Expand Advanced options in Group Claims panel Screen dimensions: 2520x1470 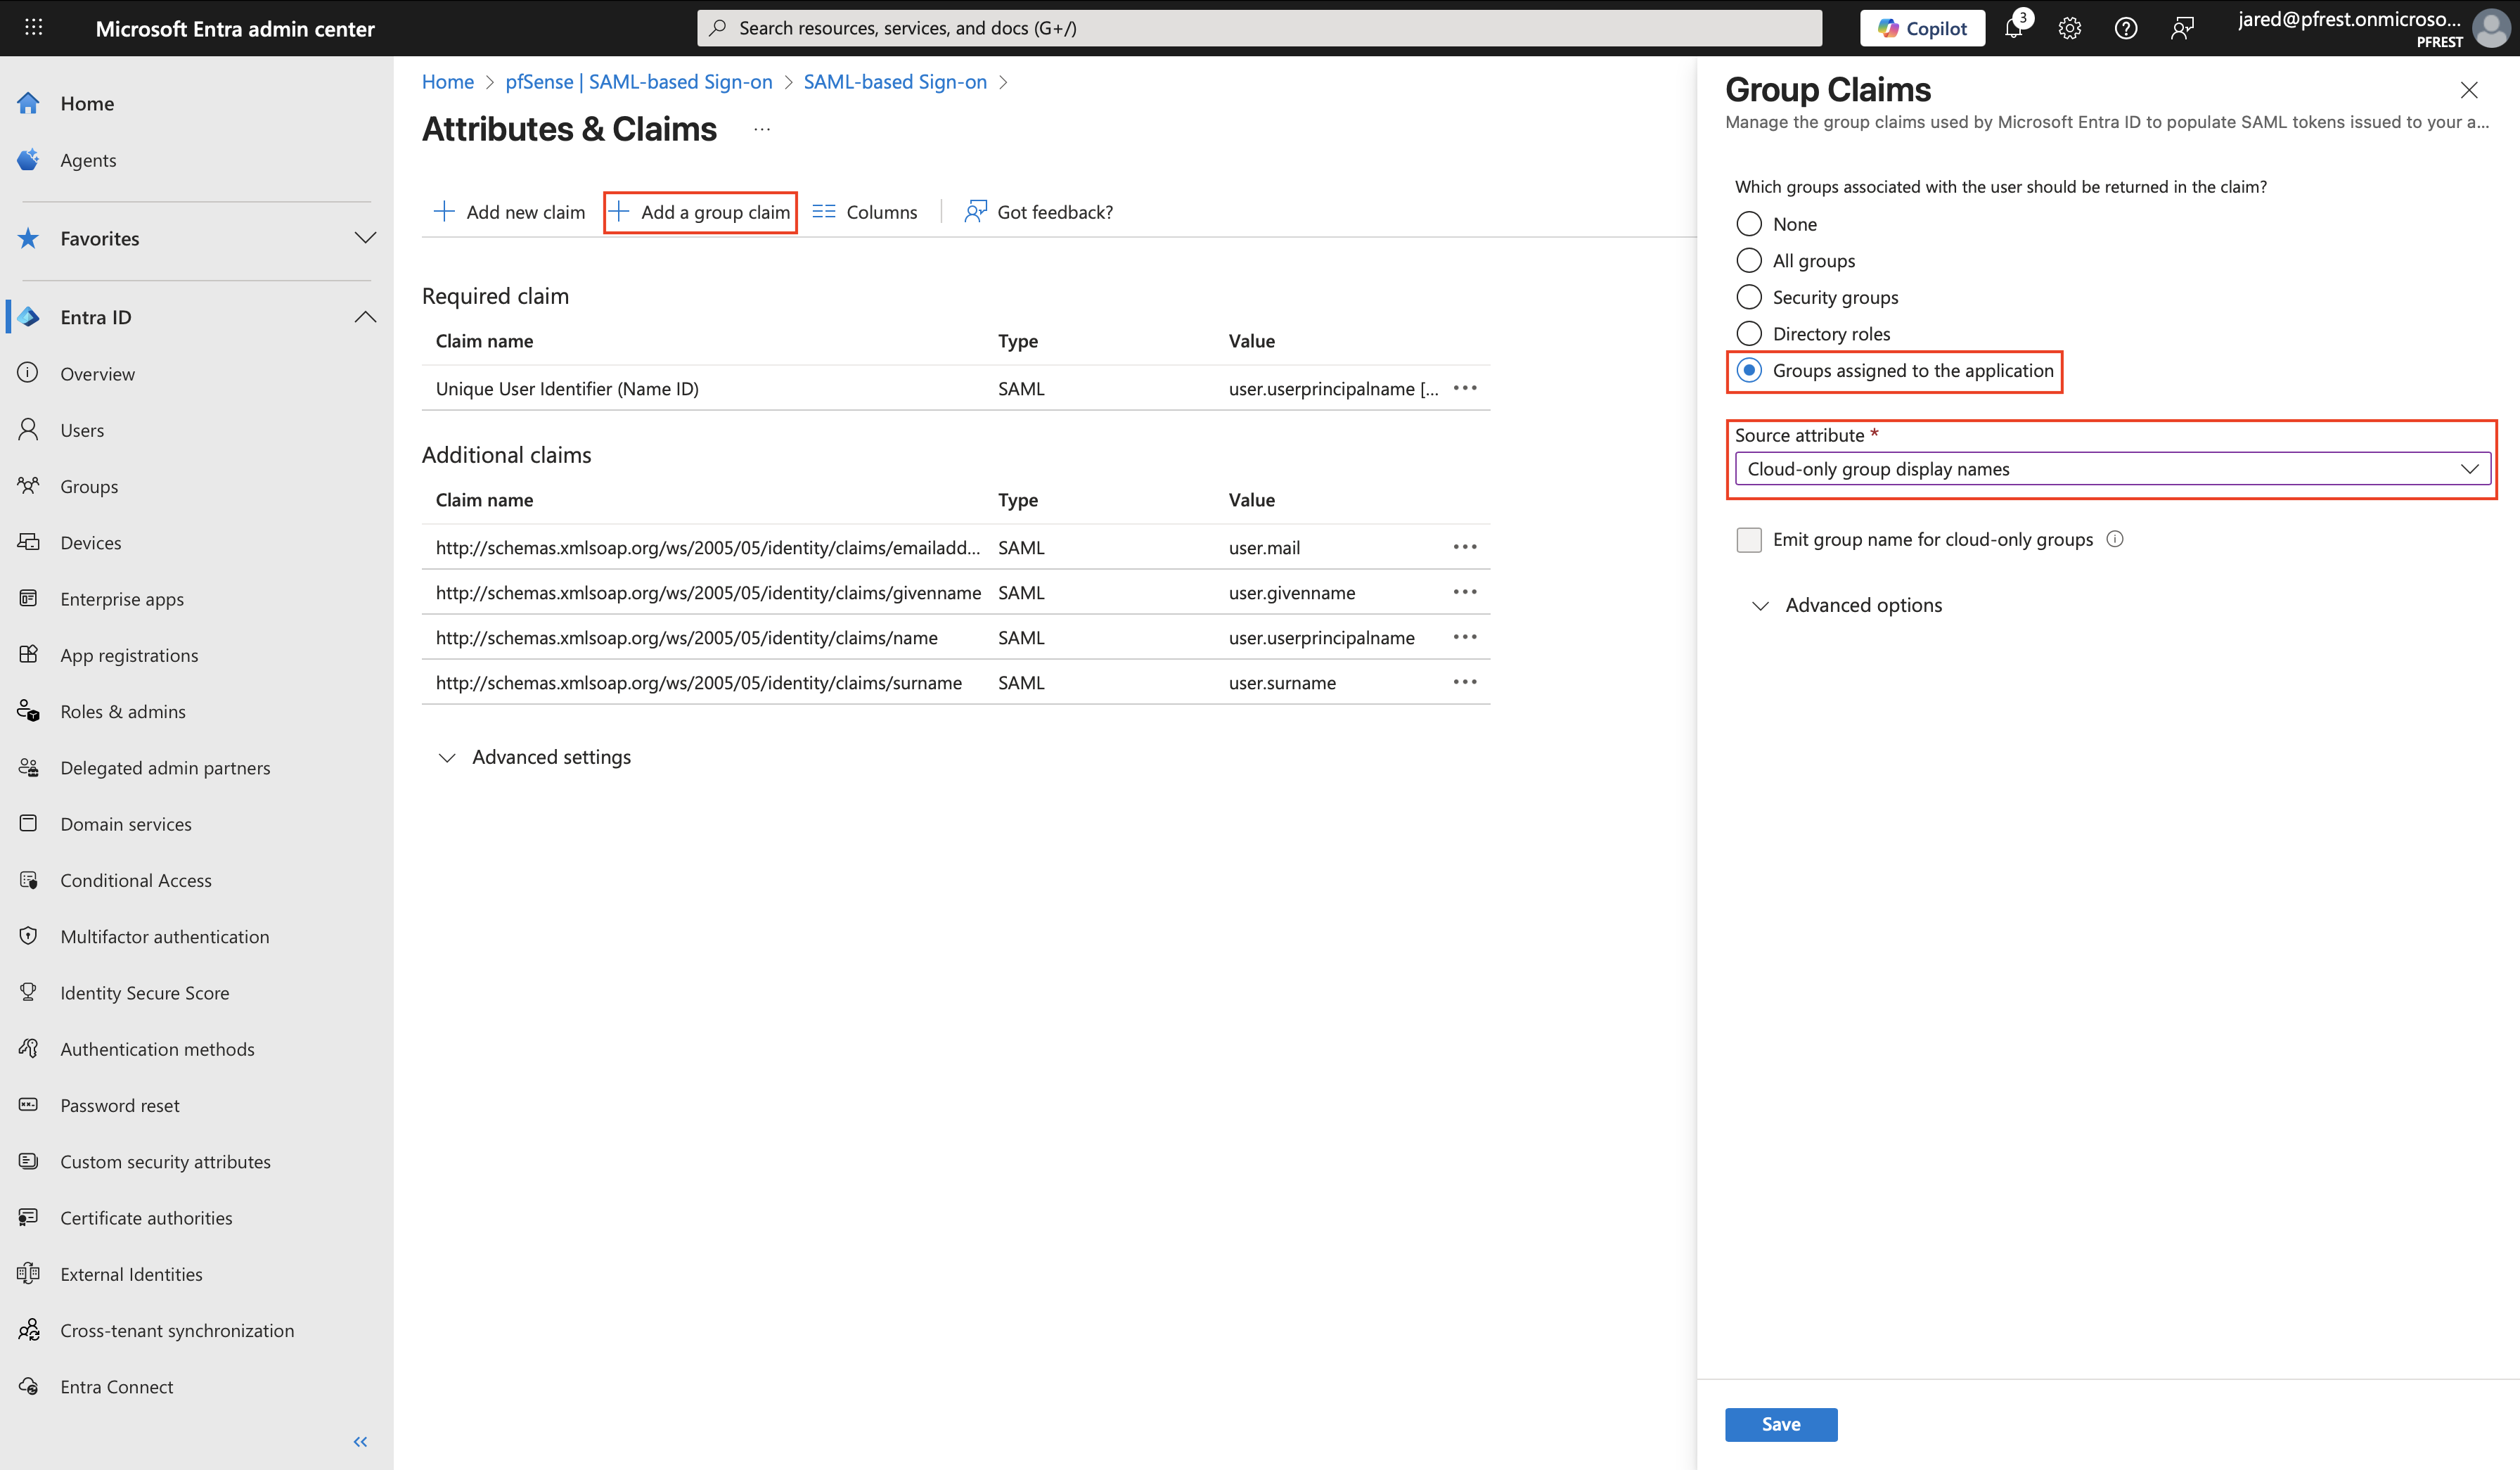click(x=1864, y=604)
